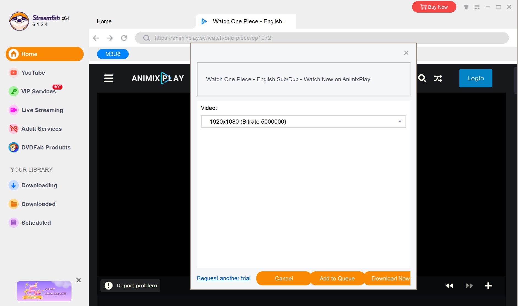This screenshot has height=306, width=518.
Task: View the Scheduled library list
Action: (36, 223)
